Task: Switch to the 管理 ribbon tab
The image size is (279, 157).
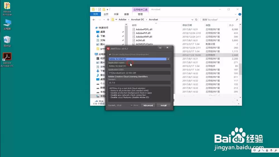Action: point(140,14)
